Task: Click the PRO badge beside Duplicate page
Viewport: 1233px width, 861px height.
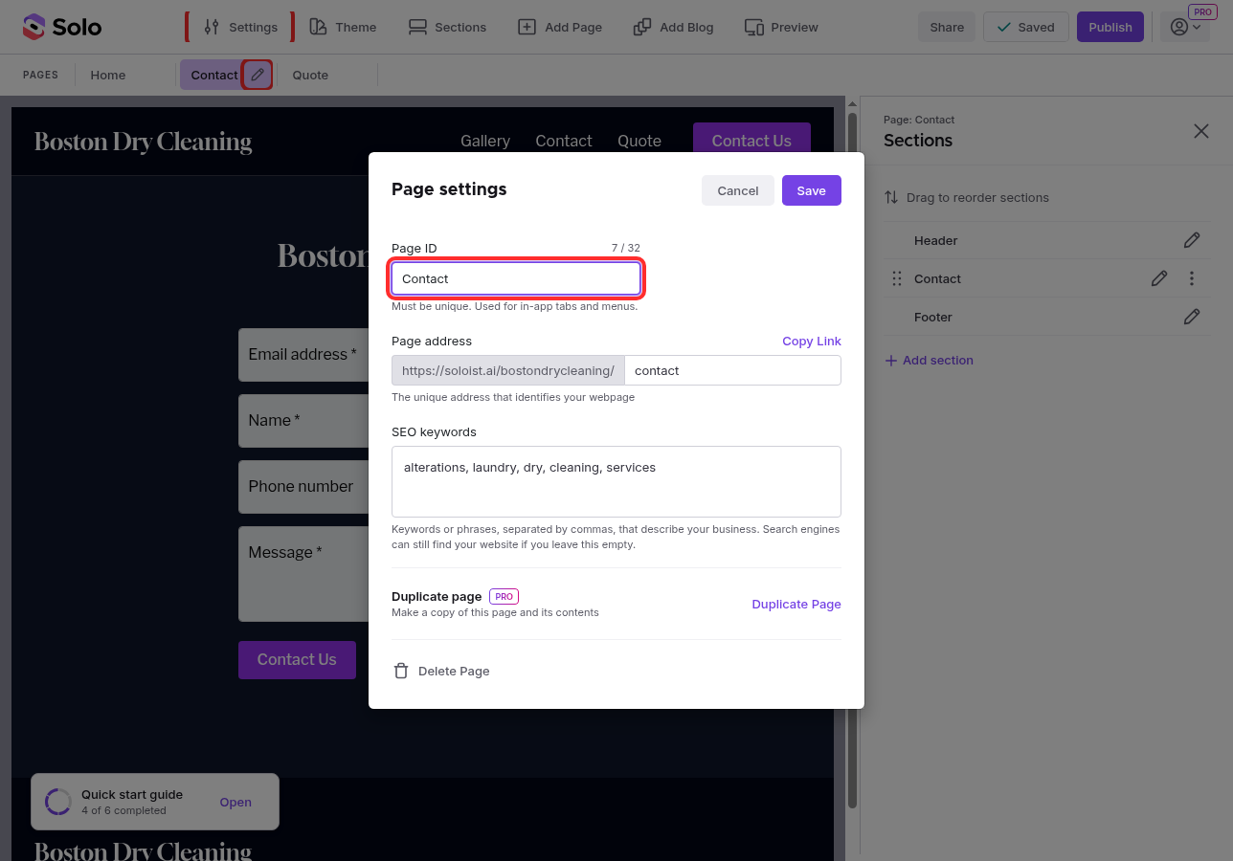Action: coord(504,596)
